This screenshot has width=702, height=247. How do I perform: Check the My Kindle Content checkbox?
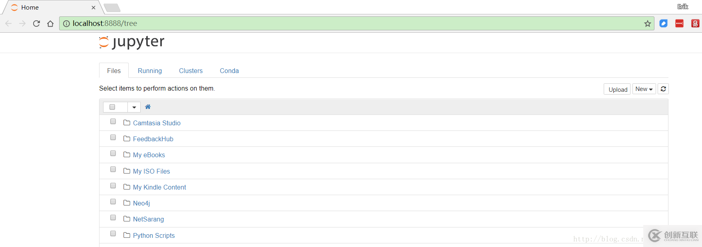[x=113, y=186]
